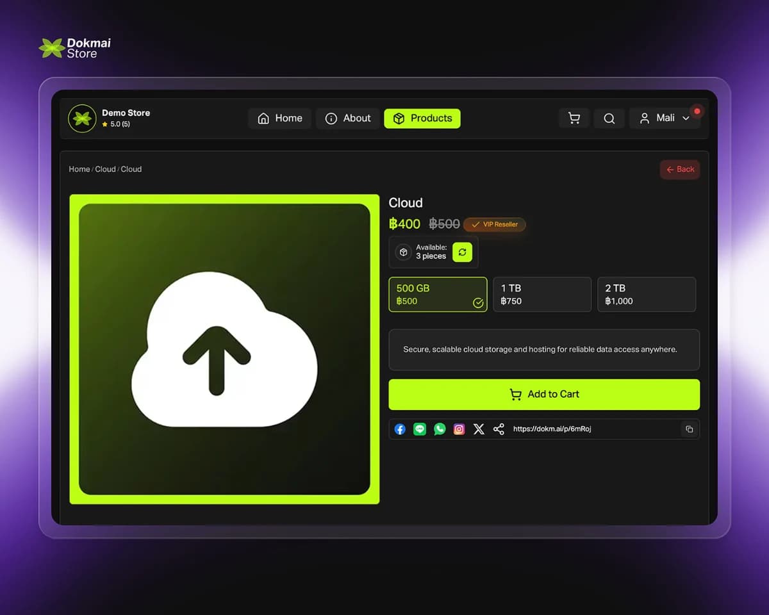Image resolution: width=769 pixels, height=615 pixels.
Task: Click the generic share icon
Action: 499,429
